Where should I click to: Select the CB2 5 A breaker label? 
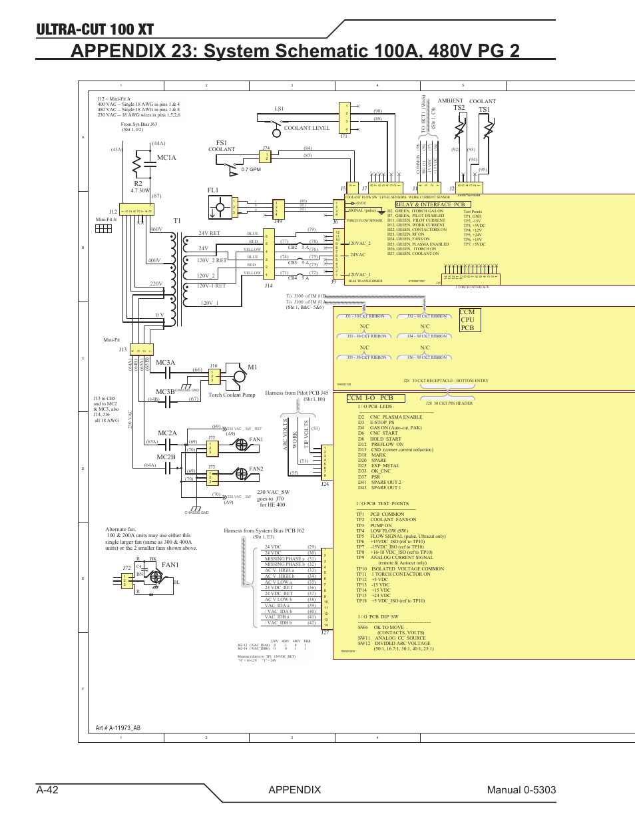[x=298, y=247]
